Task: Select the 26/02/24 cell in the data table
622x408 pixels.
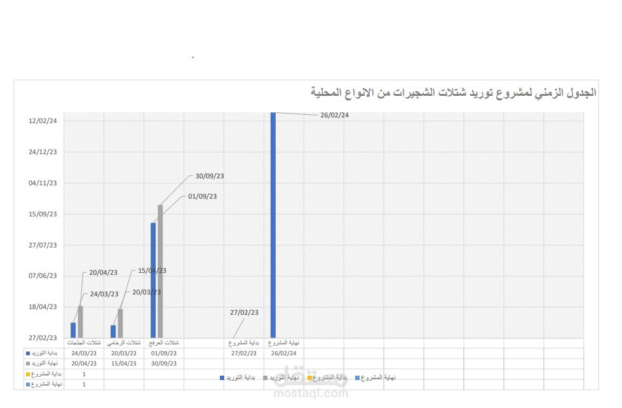Action: coord(283,353)
